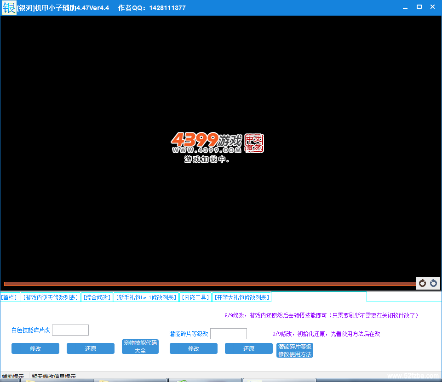Click the 潜能碎片等级改 label
Image resolution: width=442 pixels, height=382 pixels.
pyautogui.click(x=189, y=334)
